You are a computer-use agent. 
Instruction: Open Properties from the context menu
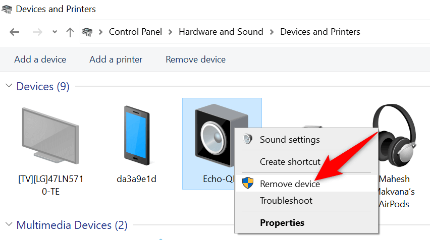click(282, 222)
